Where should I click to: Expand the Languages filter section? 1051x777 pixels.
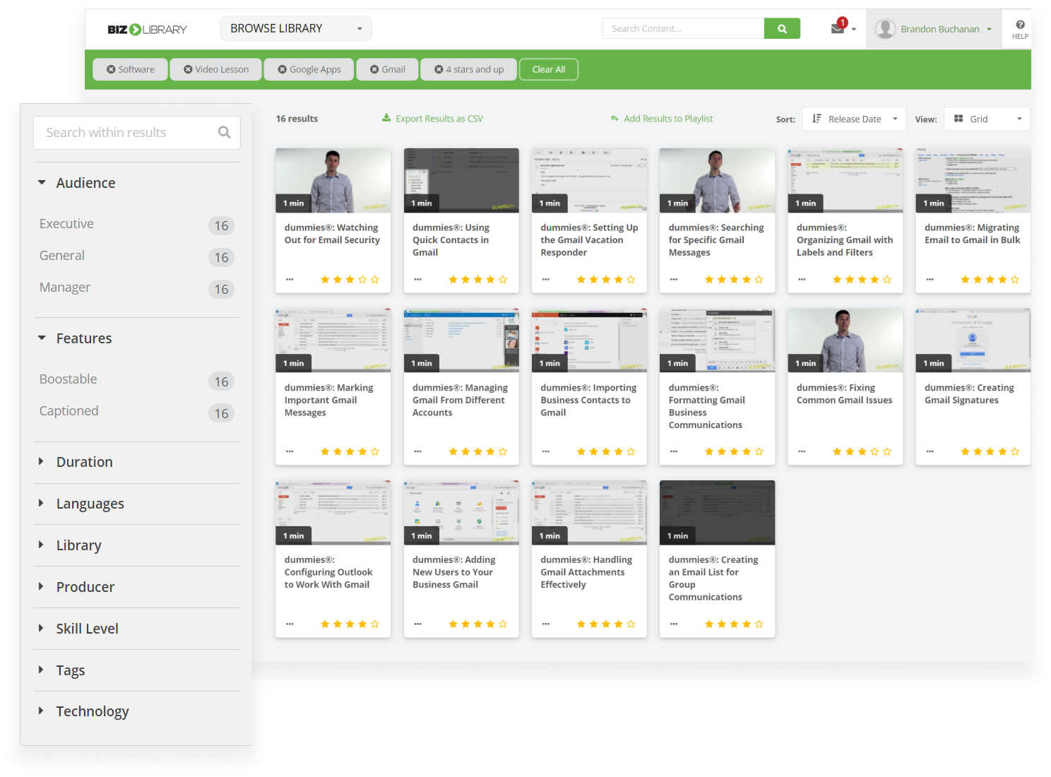(41, 503)
